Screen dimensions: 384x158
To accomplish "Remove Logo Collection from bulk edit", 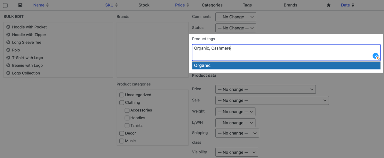I will (8, 73).
